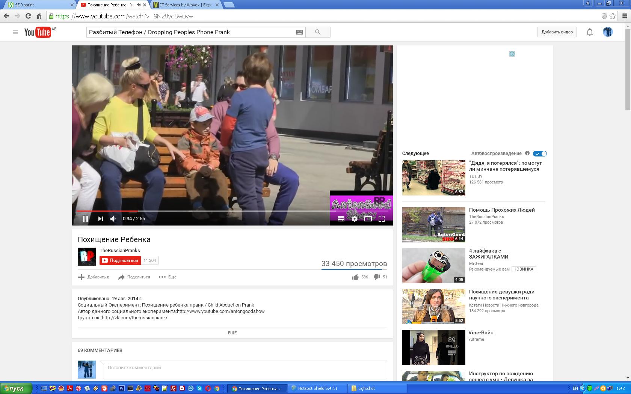
Task: Click the shield icon in address bar
Action: coord(604,16)
